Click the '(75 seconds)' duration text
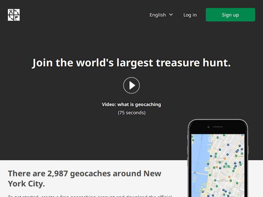The width and height of the screenshot is (263, 197). pyautogui.click(x=131, y=113)
